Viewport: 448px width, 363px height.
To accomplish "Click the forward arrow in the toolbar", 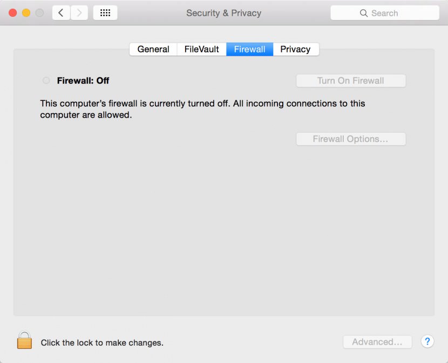I will (x=79, y=12).
